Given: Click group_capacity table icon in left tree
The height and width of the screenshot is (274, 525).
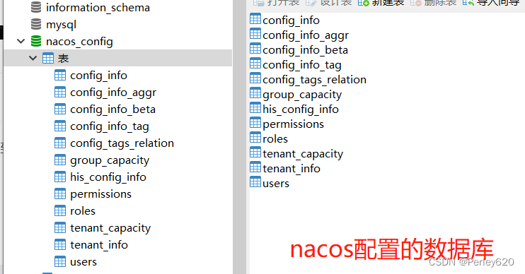Looking at the screenshot, I should pyautogui.click(x=60, y=160).
